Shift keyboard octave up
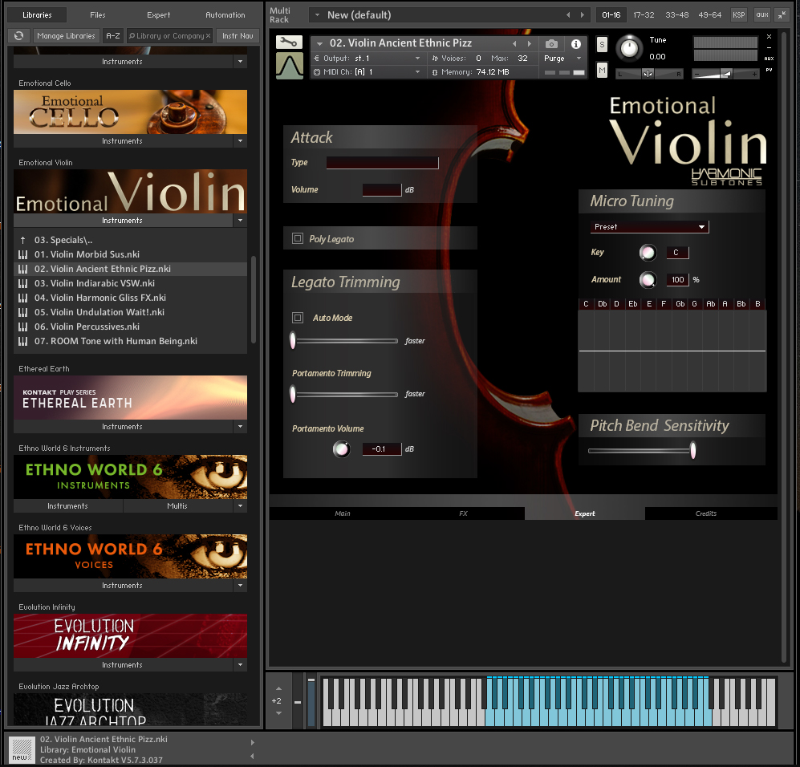Image resolution: width=800 pixels, height=767 pixels. 278,689
